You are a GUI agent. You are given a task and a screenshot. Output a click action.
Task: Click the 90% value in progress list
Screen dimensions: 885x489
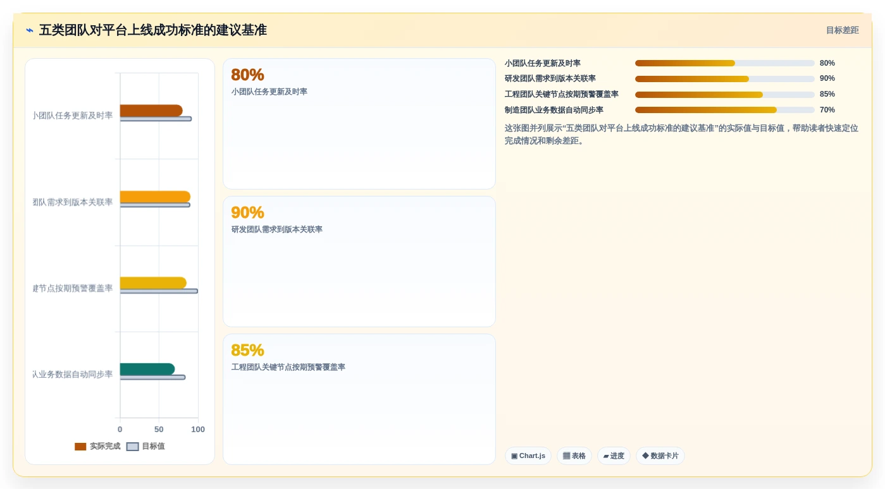(x=827, y=78)
